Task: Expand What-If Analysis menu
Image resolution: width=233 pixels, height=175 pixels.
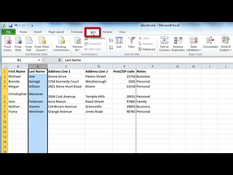Action: coord(226,44)
